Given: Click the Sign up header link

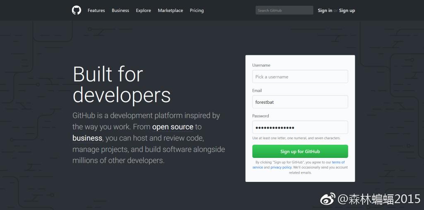Looking at the screenshot, I should coord(347,10).
